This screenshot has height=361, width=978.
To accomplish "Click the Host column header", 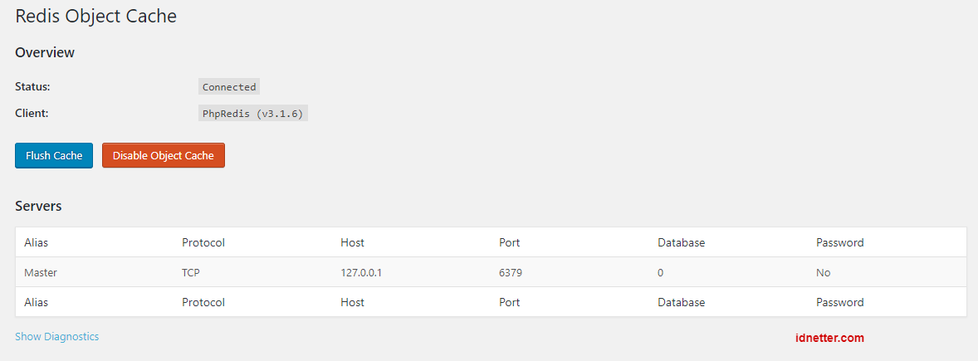I will tap(352, 242).
